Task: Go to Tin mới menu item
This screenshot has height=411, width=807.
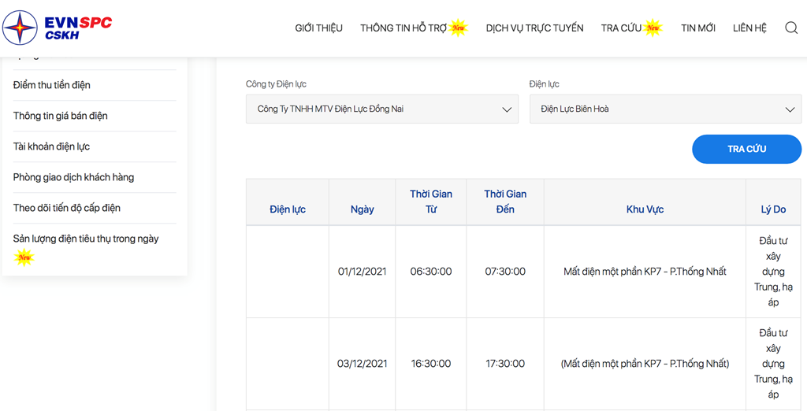Action: pos(698,28)
